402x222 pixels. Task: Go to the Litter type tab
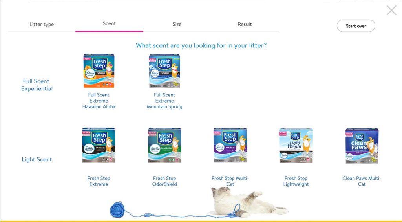coord(42,24)
